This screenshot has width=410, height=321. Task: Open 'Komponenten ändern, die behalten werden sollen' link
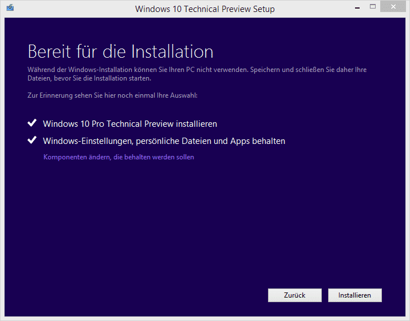coord(119,157)
